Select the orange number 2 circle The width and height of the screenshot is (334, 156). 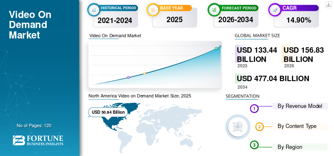[x=259, y=127]
